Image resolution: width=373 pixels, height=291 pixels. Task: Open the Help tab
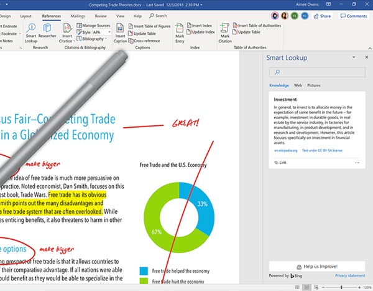(137, 16)
